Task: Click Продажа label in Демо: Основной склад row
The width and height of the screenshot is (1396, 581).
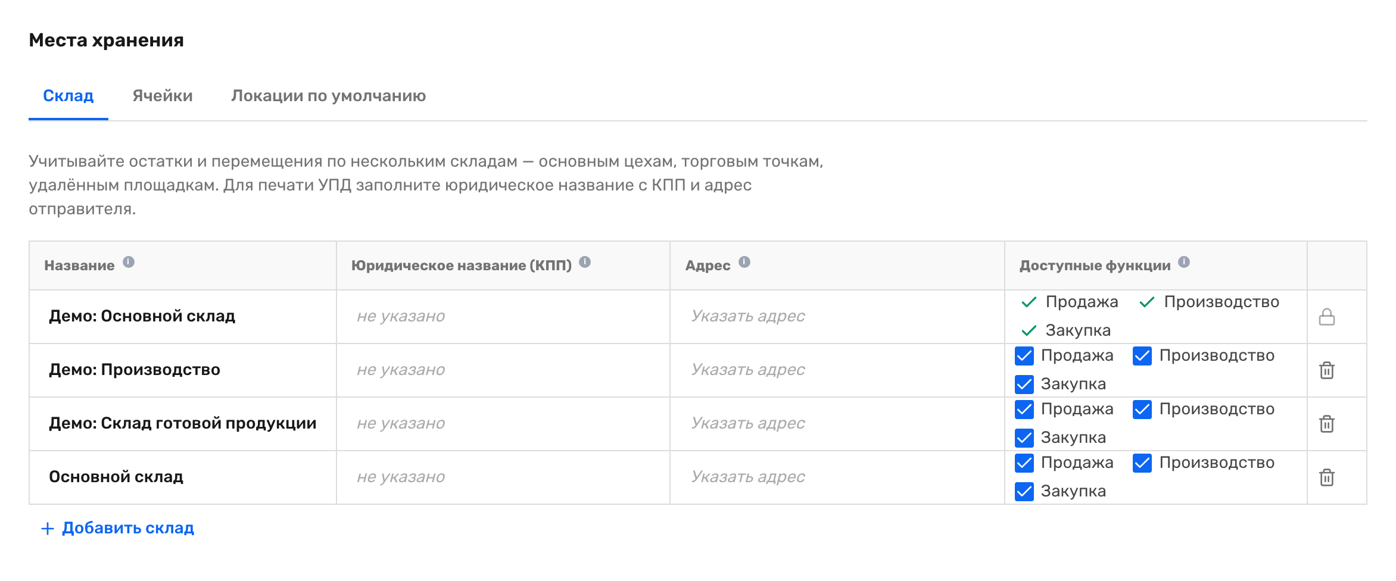Action: click(x=1082, y=302)
